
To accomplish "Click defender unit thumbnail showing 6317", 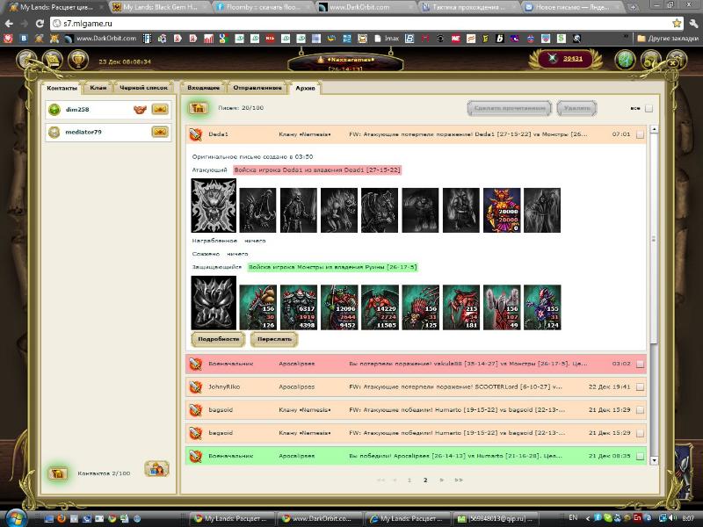I will pyautogui.click(x=299, y=307).
